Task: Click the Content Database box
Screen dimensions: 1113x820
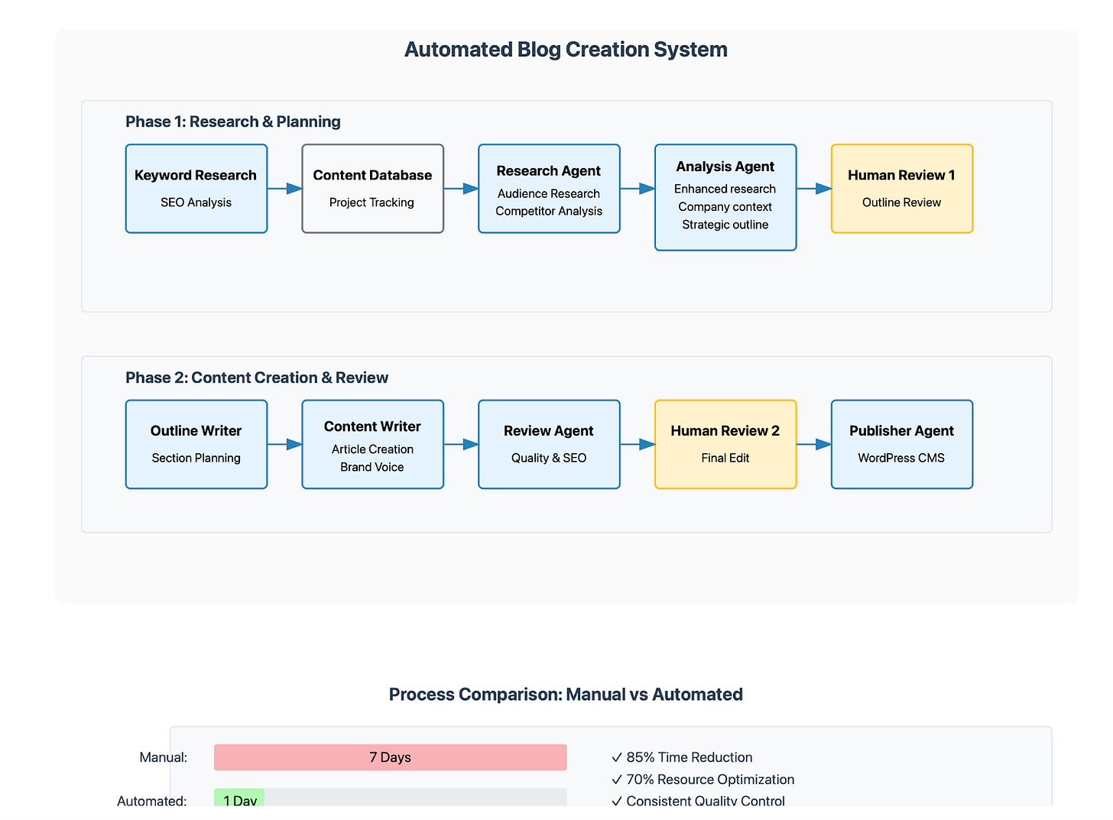Action: (372, 188)
